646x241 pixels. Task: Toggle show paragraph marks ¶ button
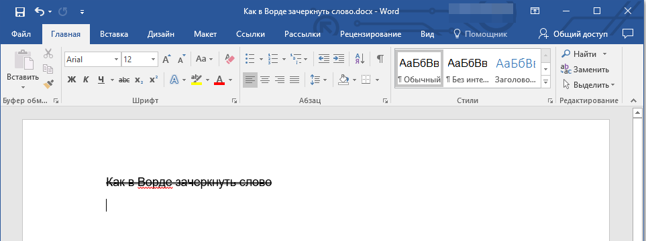coord(380,59)
